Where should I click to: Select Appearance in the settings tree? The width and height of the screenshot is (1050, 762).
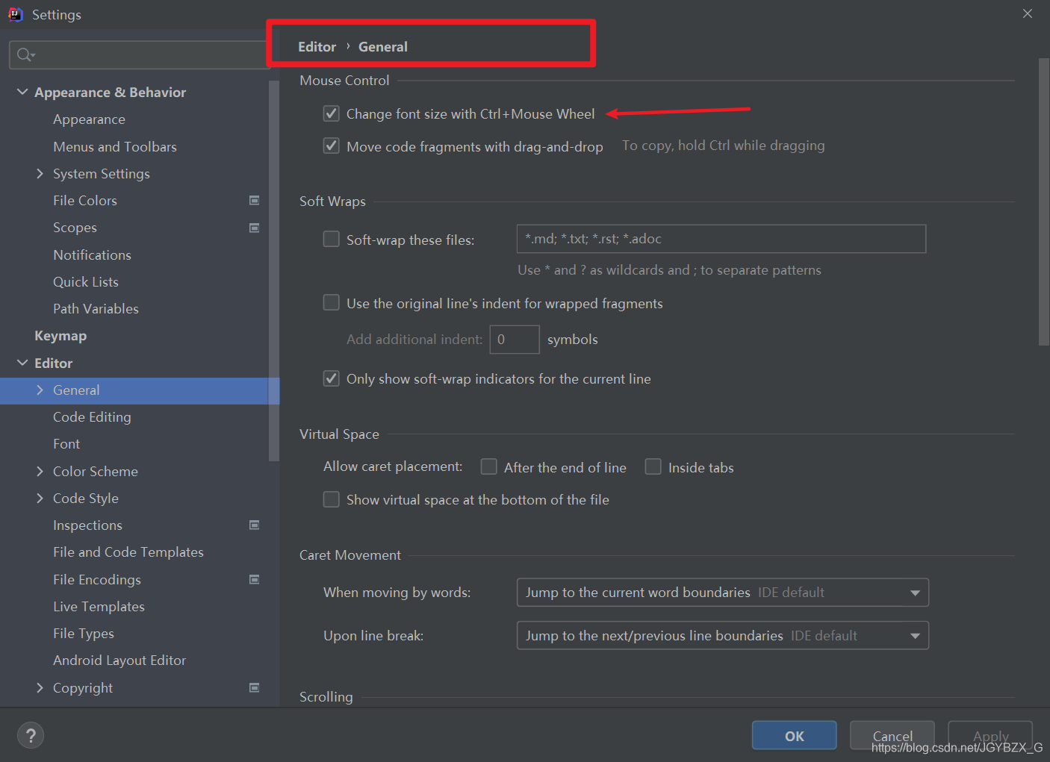(89, 119)
